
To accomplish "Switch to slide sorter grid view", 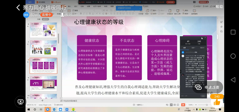I will click(x=174, y=105).
